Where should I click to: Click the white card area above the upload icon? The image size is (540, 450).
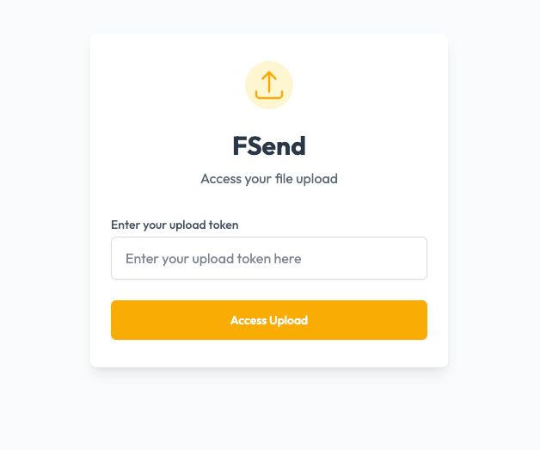[x=269, y=47]
